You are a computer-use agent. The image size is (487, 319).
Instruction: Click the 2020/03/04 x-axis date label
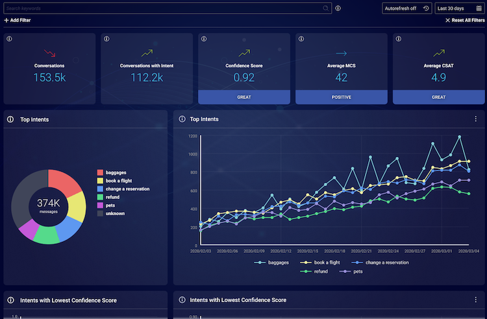[x=469, y=251]
